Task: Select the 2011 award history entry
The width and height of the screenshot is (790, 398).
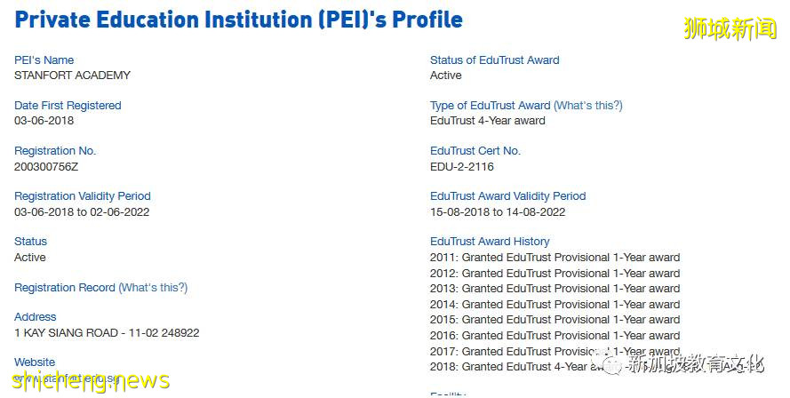Action: (555, 258)
